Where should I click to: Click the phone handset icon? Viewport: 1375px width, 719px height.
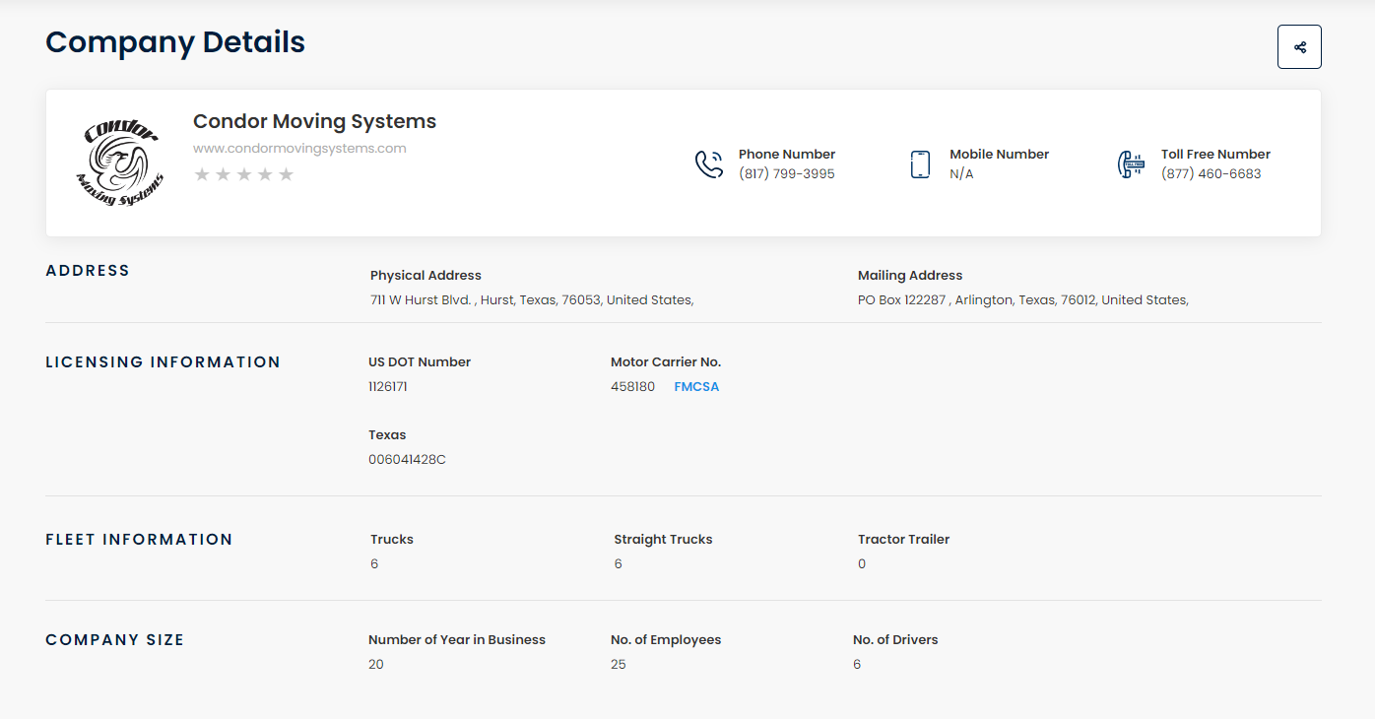coord(709,164)
